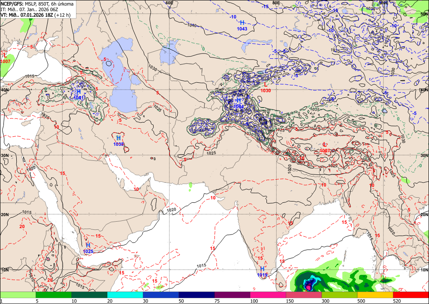
Task: Click the '1040' isobar label
Action: tap(192, 25)
